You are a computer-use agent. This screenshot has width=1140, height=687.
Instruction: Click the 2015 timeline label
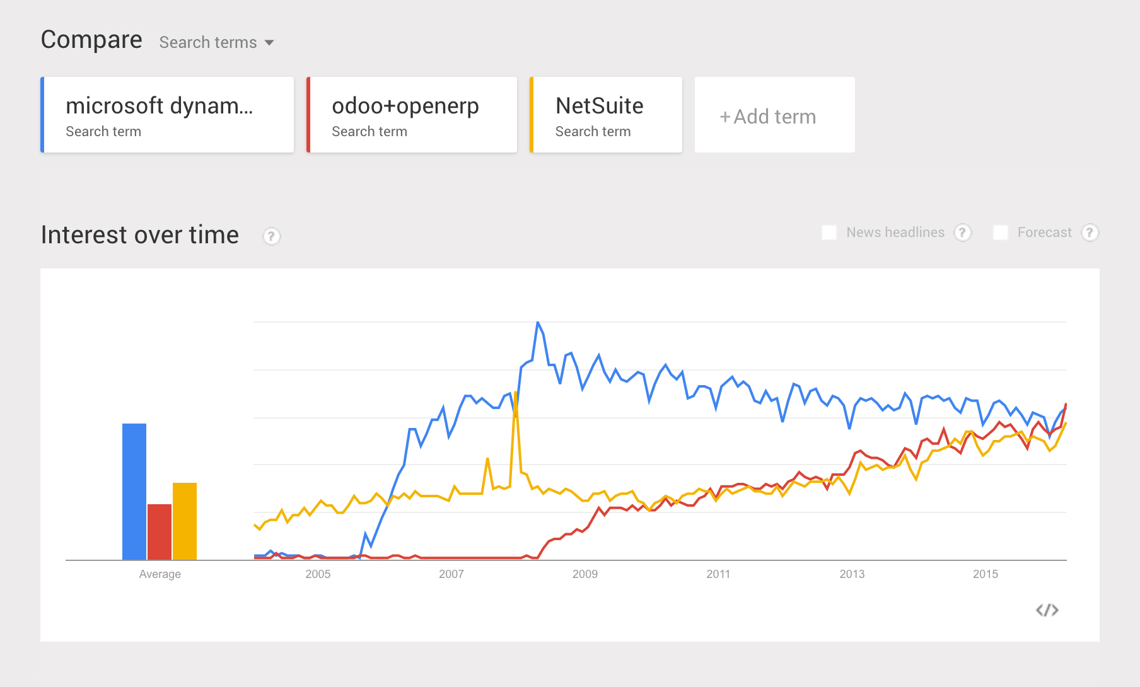[x=985, y=574]
